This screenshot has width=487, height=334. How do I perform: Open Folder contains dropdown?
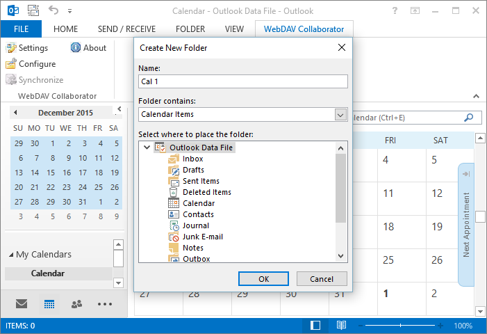tap(340, 115)
